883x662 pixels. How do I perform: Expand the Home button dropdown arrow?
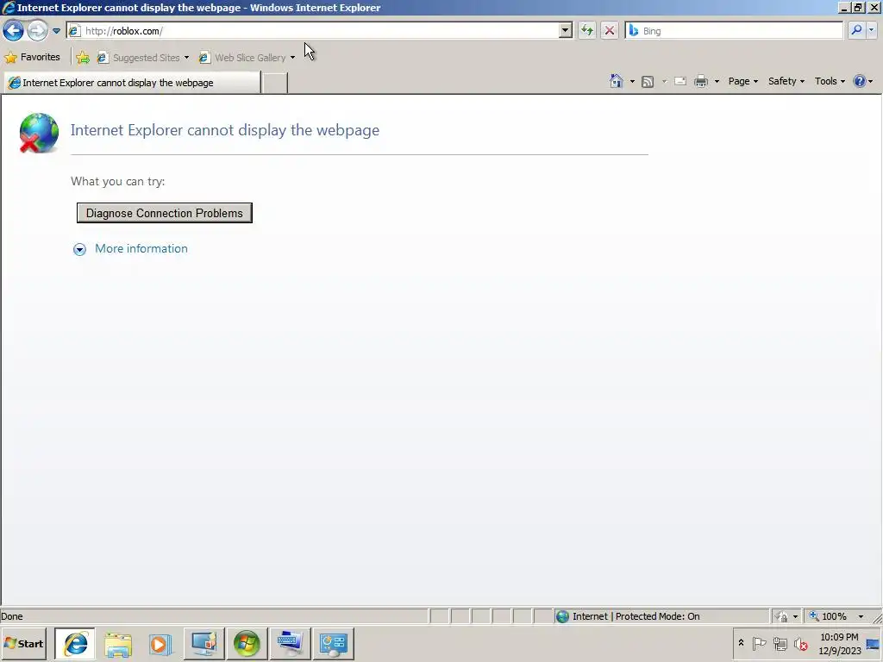click(632, 82)
